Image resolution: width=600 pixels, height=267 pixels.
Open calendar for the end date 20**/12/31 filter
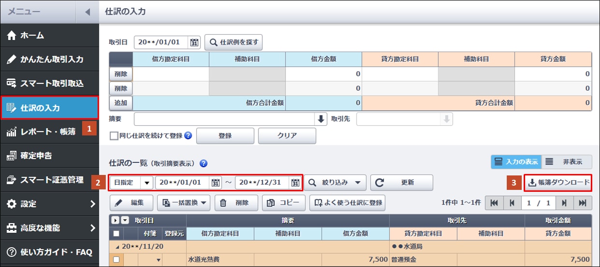pos(295,183)
